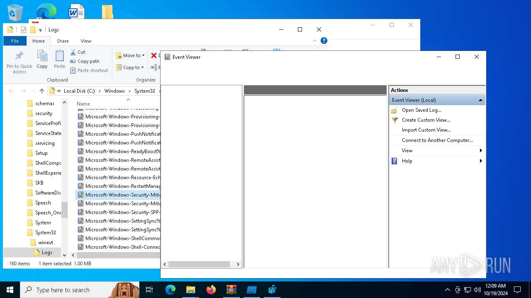Click the Copy icon in ribbon
Image resolution: width=531 pixels, height=298 pixels.
click(x=42, y=55)
